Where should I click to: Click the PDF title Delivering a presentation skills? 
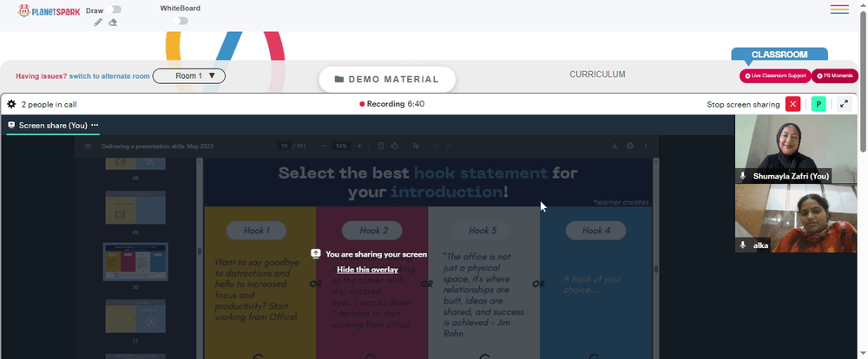tap(157, 146)
